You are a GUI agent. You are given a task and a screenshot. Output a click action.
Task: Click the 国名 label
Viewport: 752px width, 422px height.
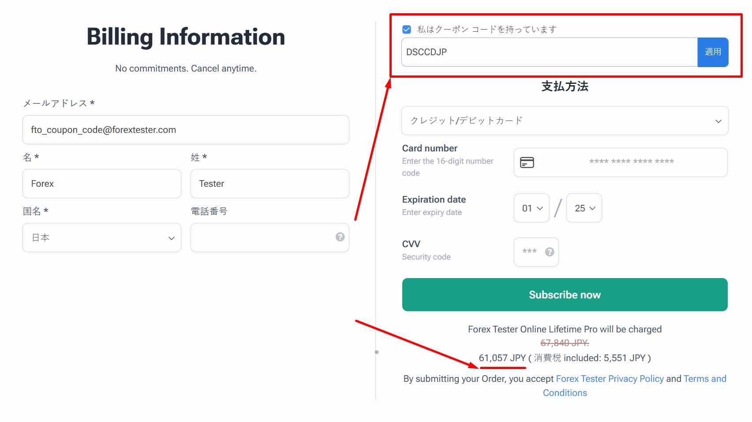point(35,211)
